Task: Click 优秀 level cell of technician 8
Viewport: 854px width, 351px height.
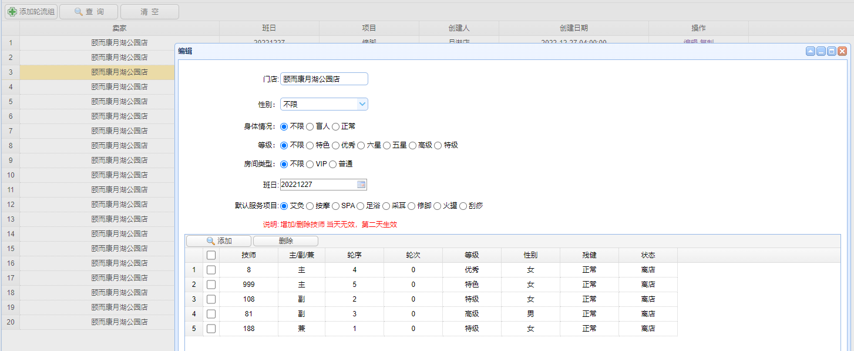Action: (472, 270)
